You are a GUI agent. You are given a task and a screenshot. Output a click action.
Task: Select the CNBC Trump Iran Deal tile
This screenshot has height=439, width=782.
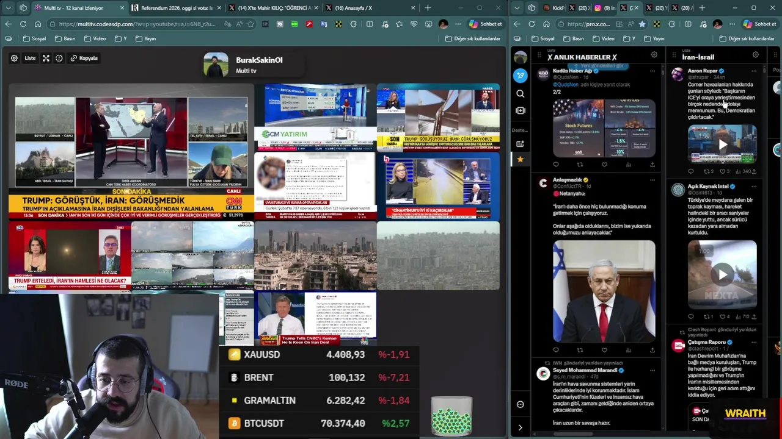click(315, 318)
